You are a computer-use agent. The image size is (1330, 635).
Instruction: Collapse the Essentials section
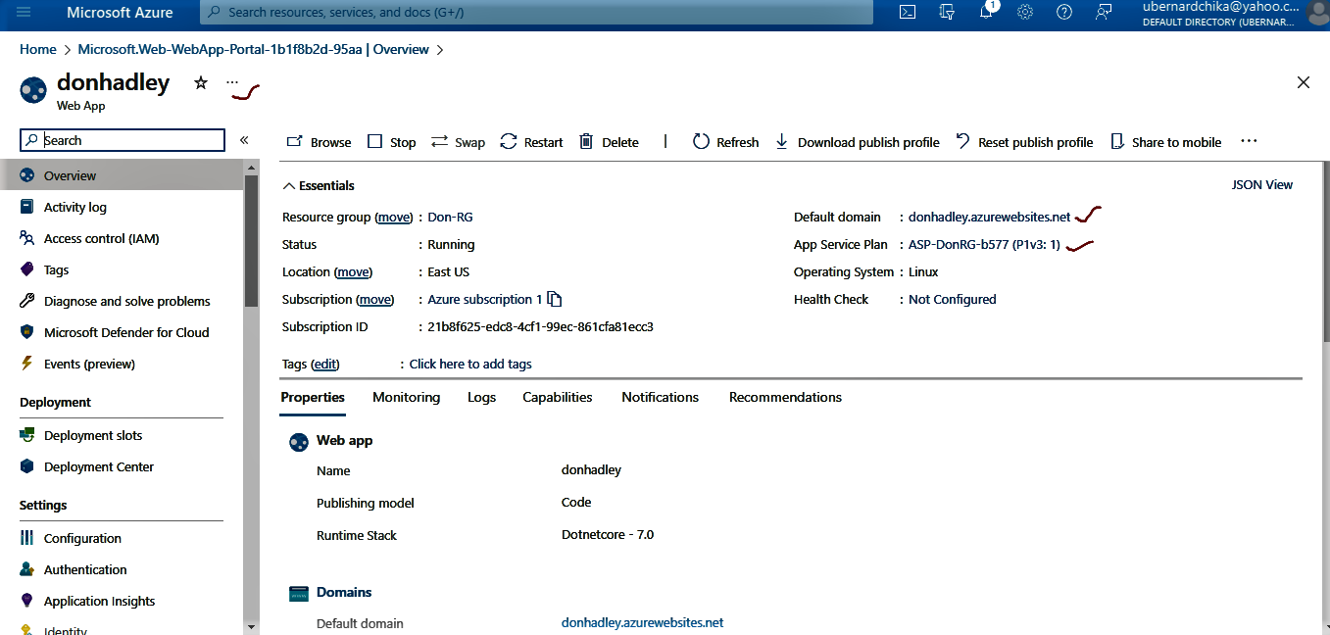[289, 185]
